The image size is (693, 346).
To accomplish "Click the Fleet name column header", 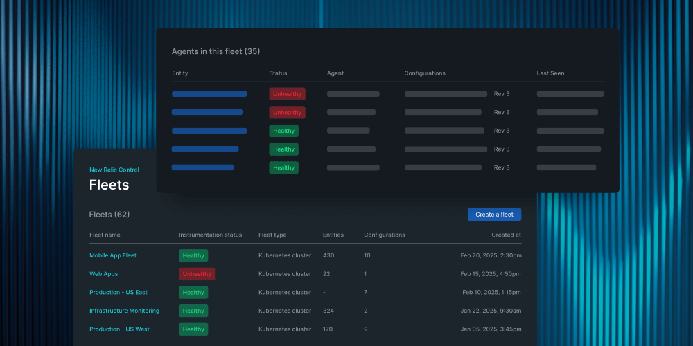I will 105,235.
